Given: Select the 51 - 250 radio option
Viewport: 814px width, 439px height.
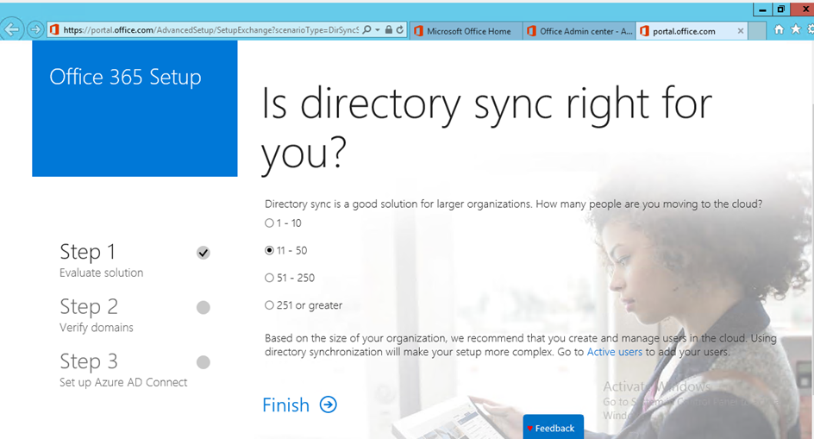Looking at the screenshot, I should coord(269,278).
